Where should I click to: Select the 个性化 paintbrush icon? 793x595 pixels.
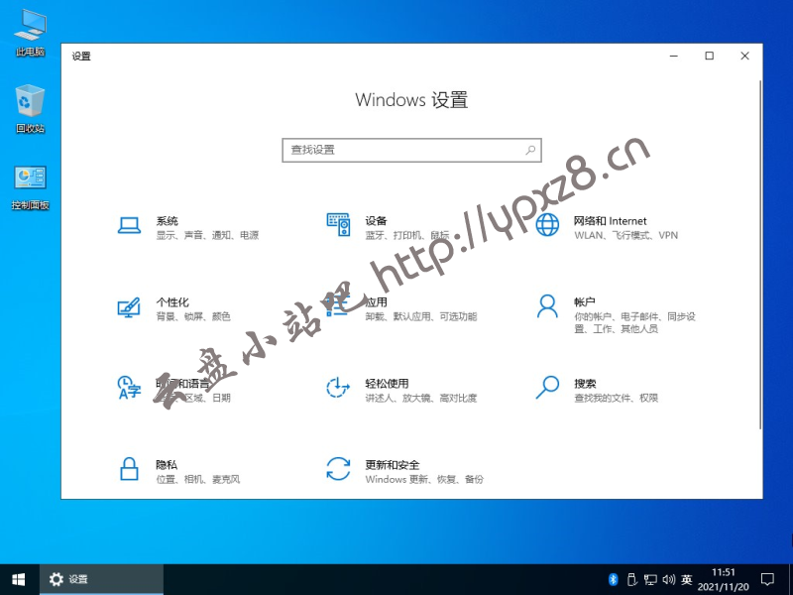click(x=129, y=306)
